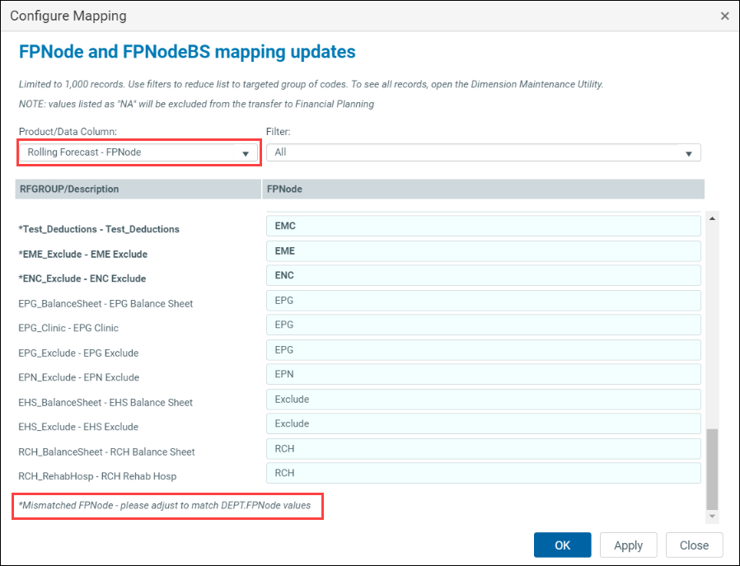
Task: Click the ENC_Exclude FPNode value field
Action: [x=484, y=276]
